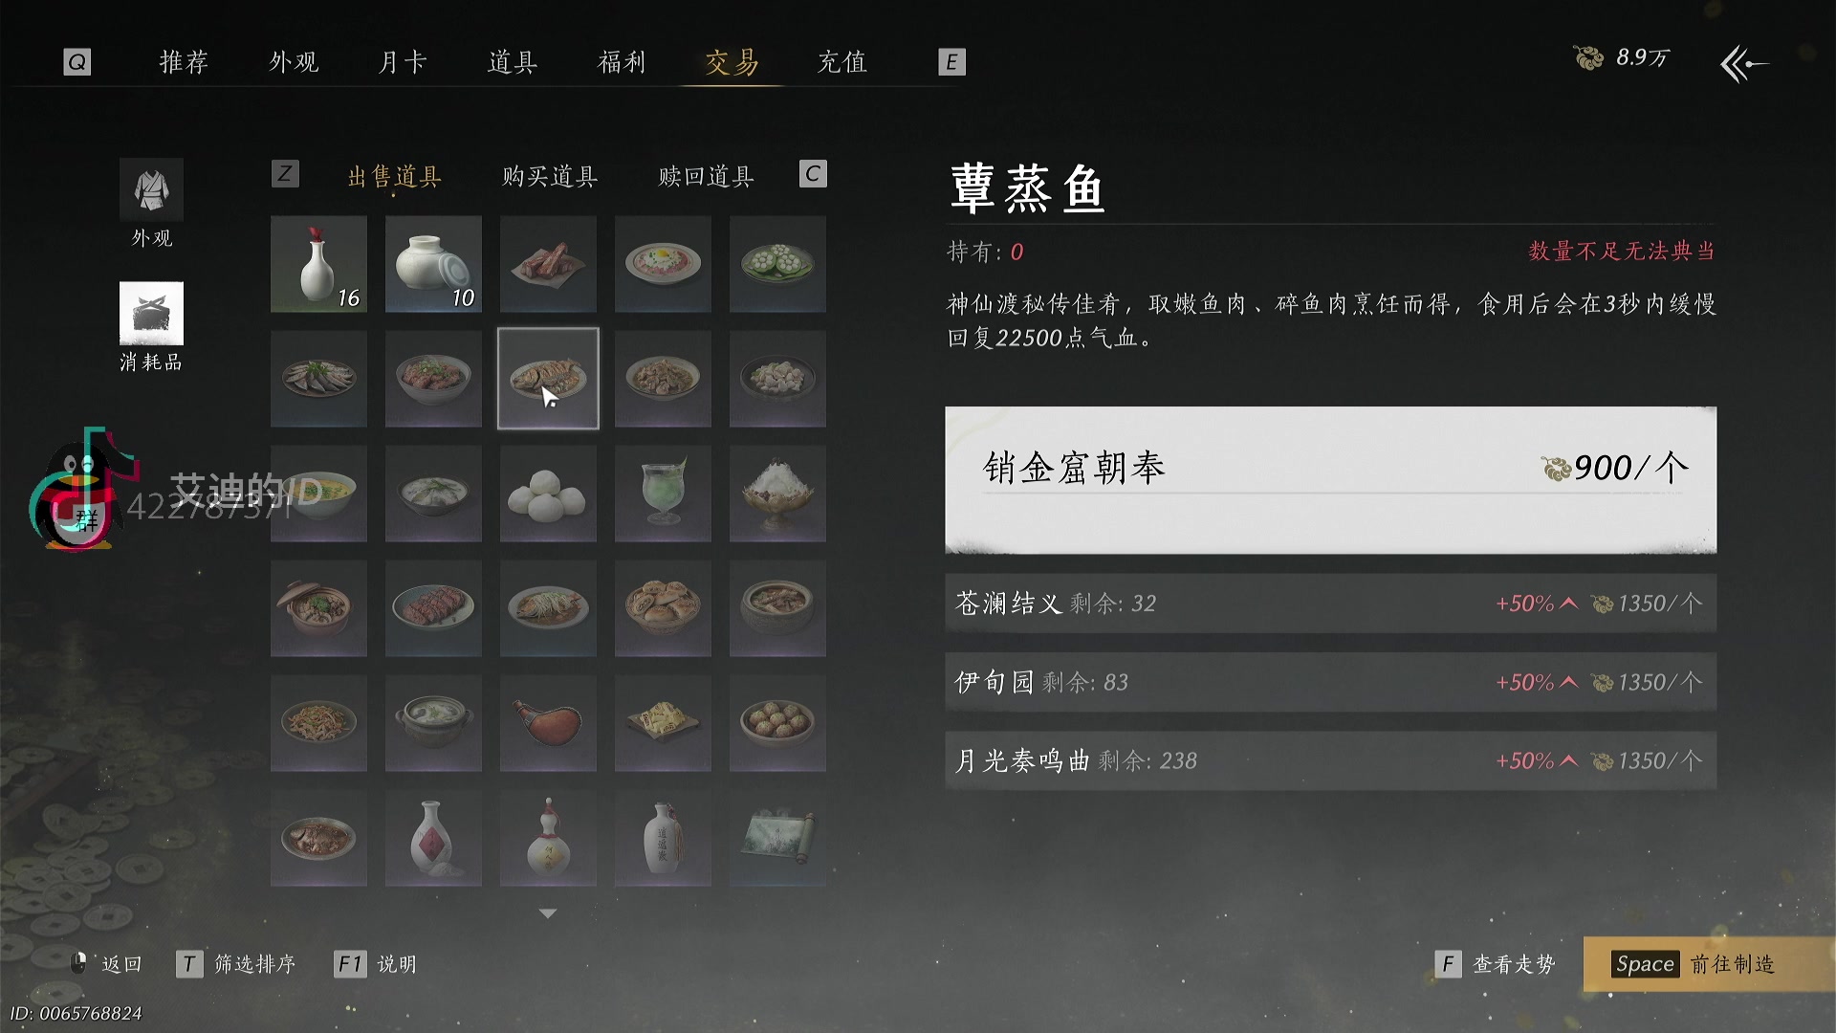Pick the white steamed buns item
The image size is (1836, 1033).
(x=548, y=494)
